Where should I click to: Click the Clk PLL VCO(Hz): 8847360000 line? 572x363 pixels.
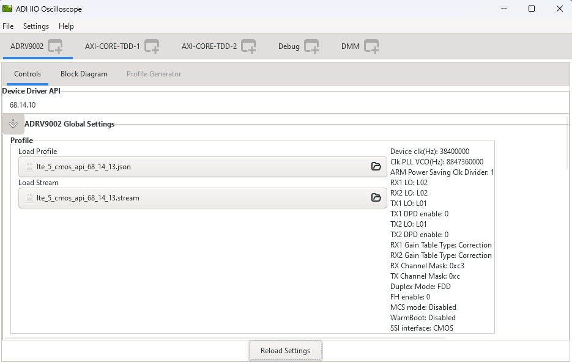click(x=437, y=161)
